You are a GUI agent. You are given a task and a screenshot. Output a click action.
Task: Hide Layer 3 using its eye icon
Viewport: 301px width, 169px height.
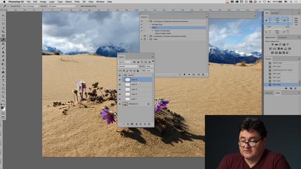(x=119, y=89)
